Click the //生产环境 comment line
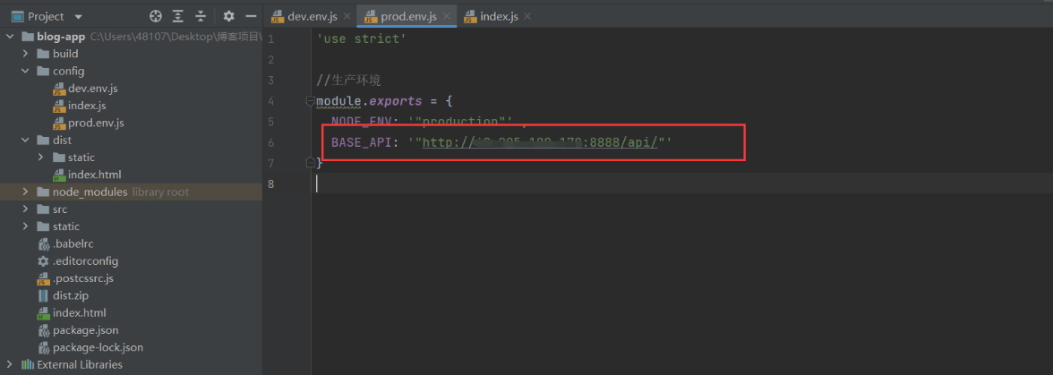The image size is (1053, 375). point(348,81)
